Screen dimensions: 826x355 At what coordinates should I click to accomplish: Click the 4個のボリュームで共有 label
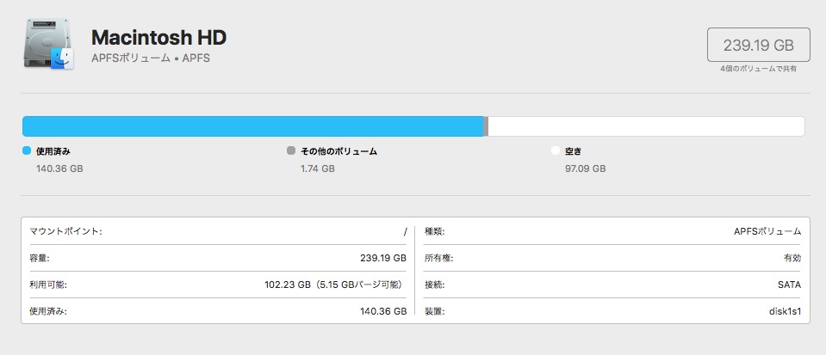758,69
